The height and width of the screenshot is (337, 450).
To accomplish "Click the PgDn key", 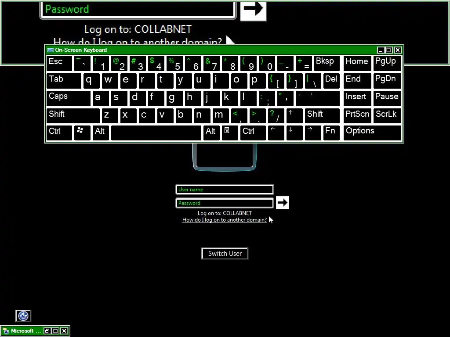I will tap(387, 81).
